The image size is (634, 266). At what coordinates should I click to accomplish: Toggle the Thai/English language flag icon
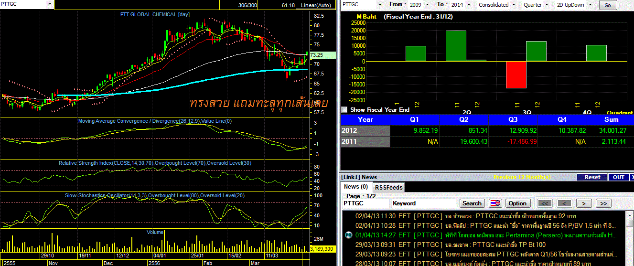click(x=496, y=203)
